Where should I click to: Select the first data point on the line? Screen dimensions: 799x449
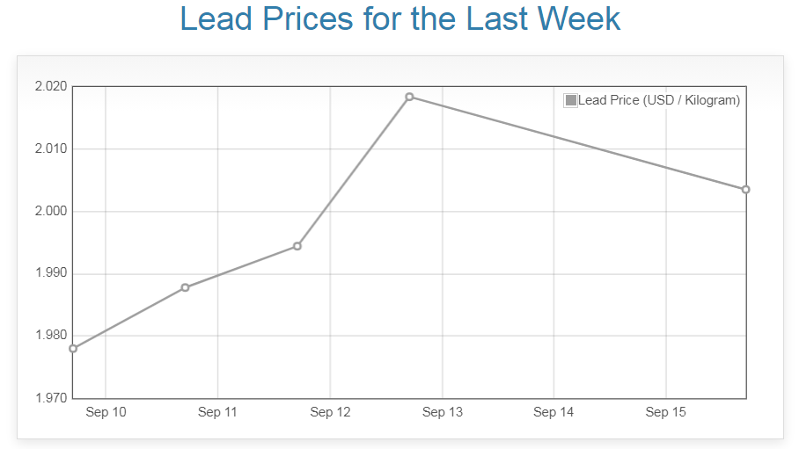73,349
